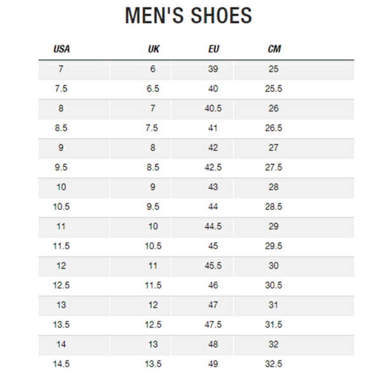Select the CM column header
This screenshot has width=381, height=379.
[274, 49]
